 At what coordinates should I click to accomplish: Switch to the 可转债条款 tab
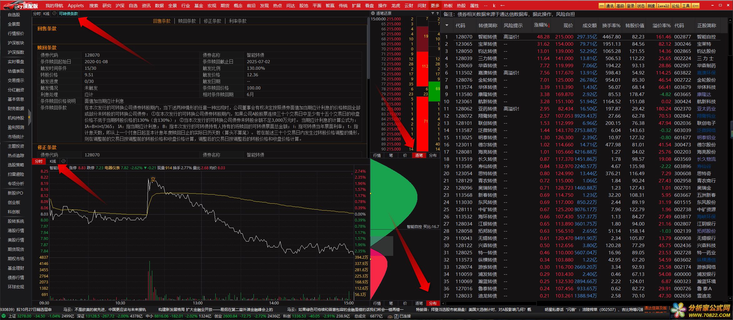point(68,13)
